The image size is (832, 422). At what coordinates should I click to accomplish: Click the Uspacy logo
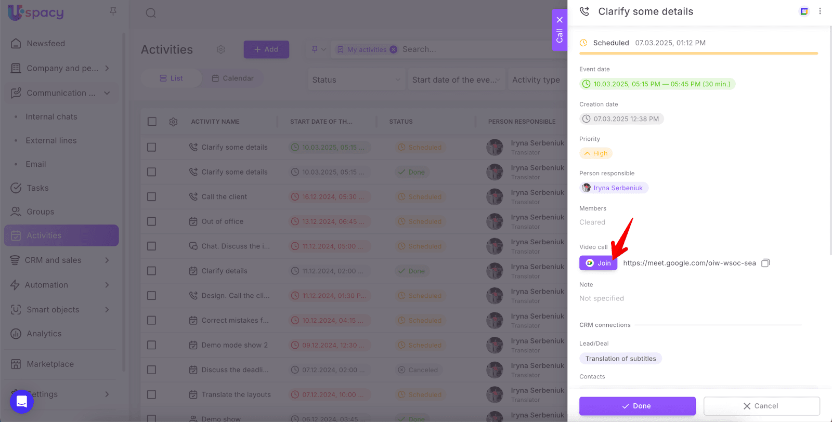click(35, 12)
